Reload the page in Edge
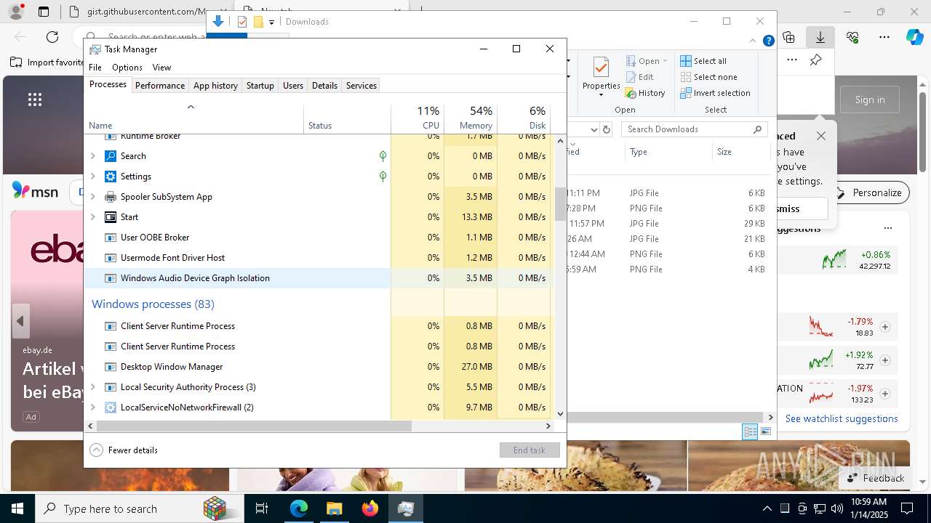 click(x=52, y=37)
